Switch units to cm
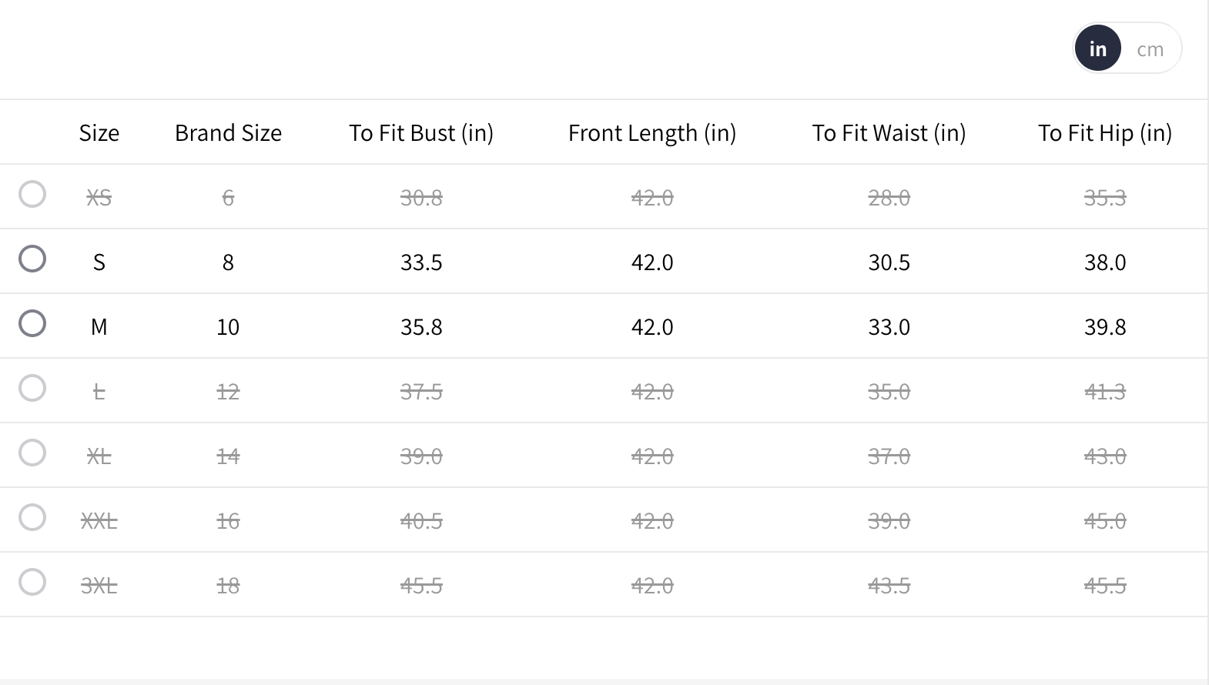Viewport: 1209px width, 685px height. click(x=1150, y=49)
